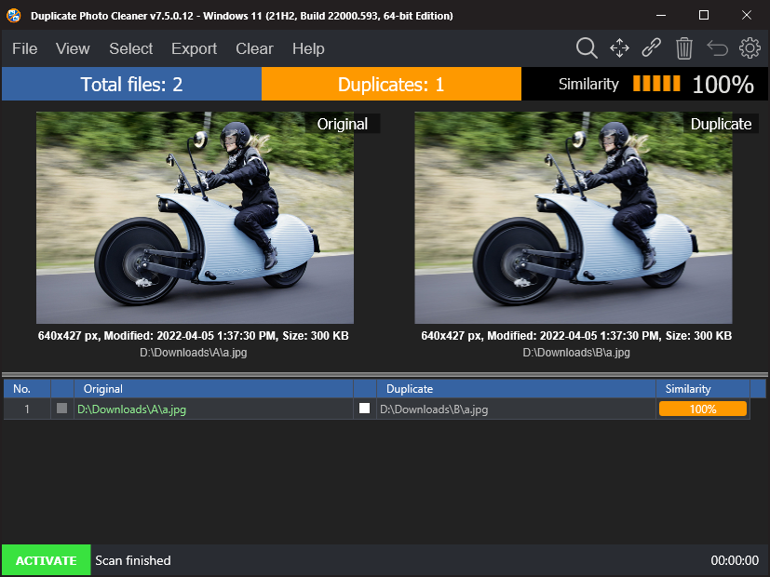Click the app icon in title bar
The height and width of the screenshot is (577, 770).
click(14, 16)
